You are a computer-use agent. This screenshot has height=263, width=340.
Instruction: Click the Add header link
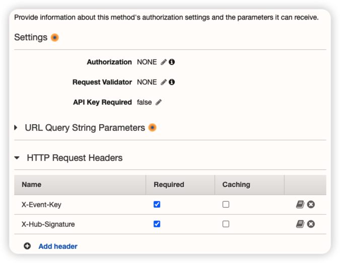(58, 246)
